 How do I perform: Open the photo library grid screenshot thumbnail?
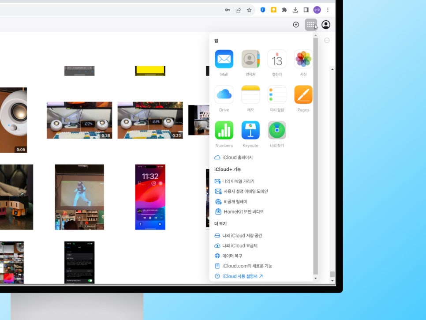click(x=11, y=262)
